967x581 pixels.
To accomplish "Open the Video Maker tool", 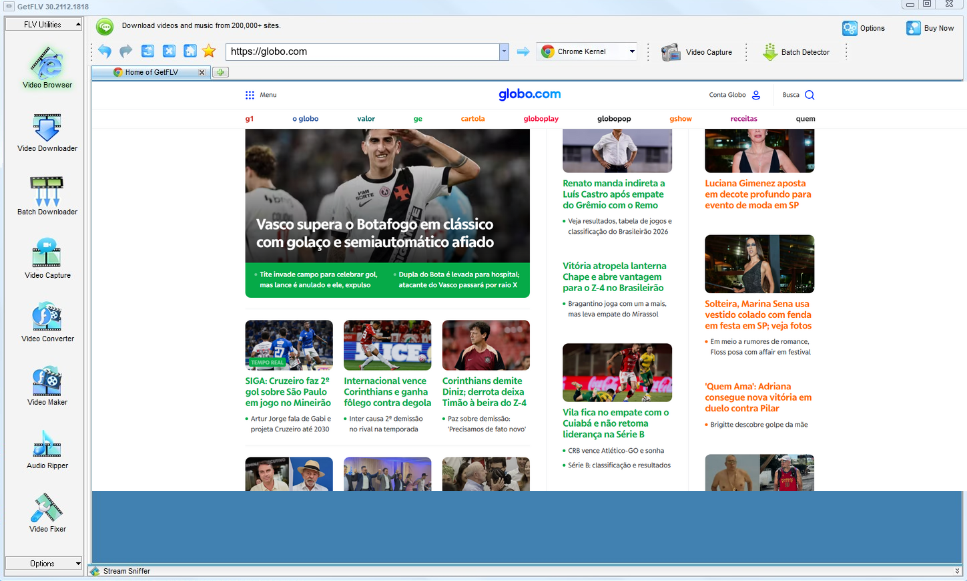I will point(47,386).
